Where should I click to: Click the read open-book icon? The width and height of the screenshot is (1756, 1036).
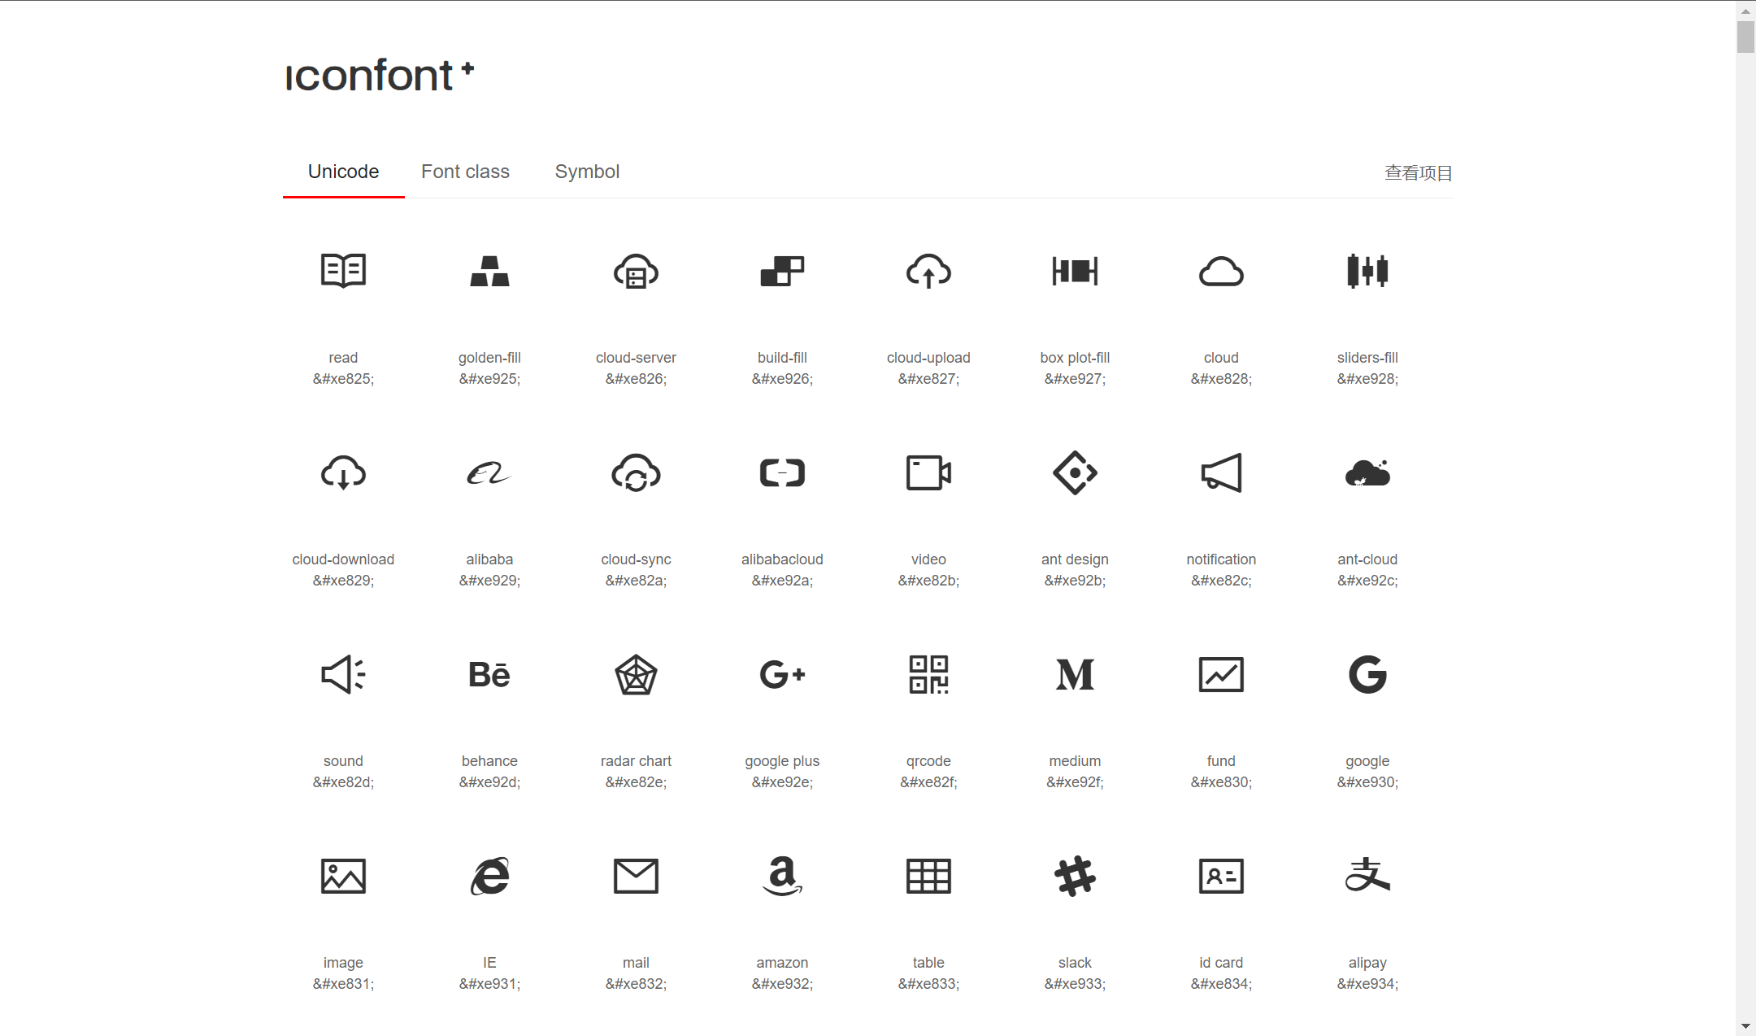tap(343, 271)
